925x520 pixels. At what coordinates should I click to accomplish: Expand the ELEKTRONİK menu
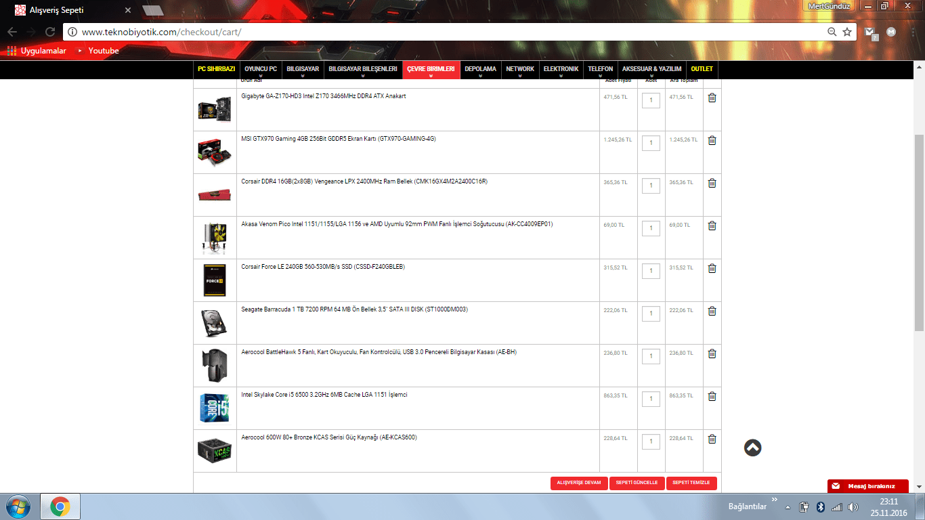pos(561,70)
